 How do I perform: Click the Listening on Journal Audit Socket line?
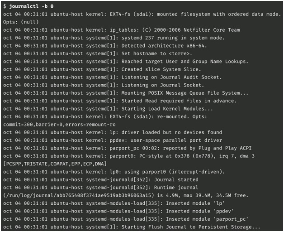(x=113, y=77)
